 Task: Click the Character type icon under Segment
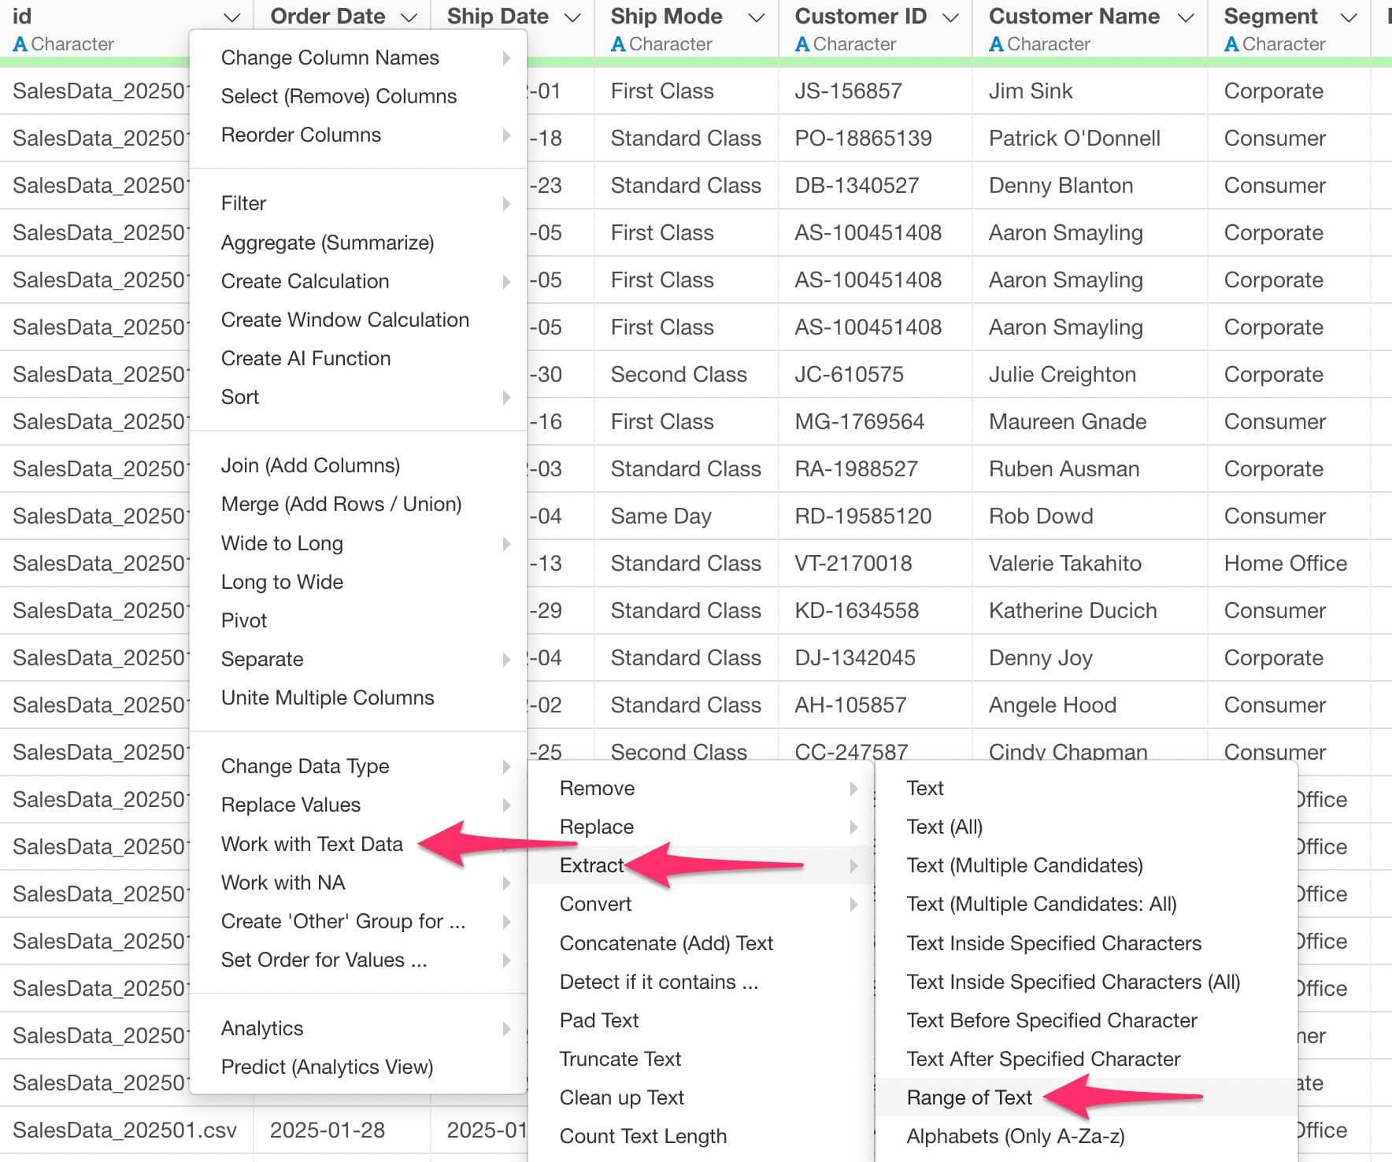click(x=1231, y=45)
